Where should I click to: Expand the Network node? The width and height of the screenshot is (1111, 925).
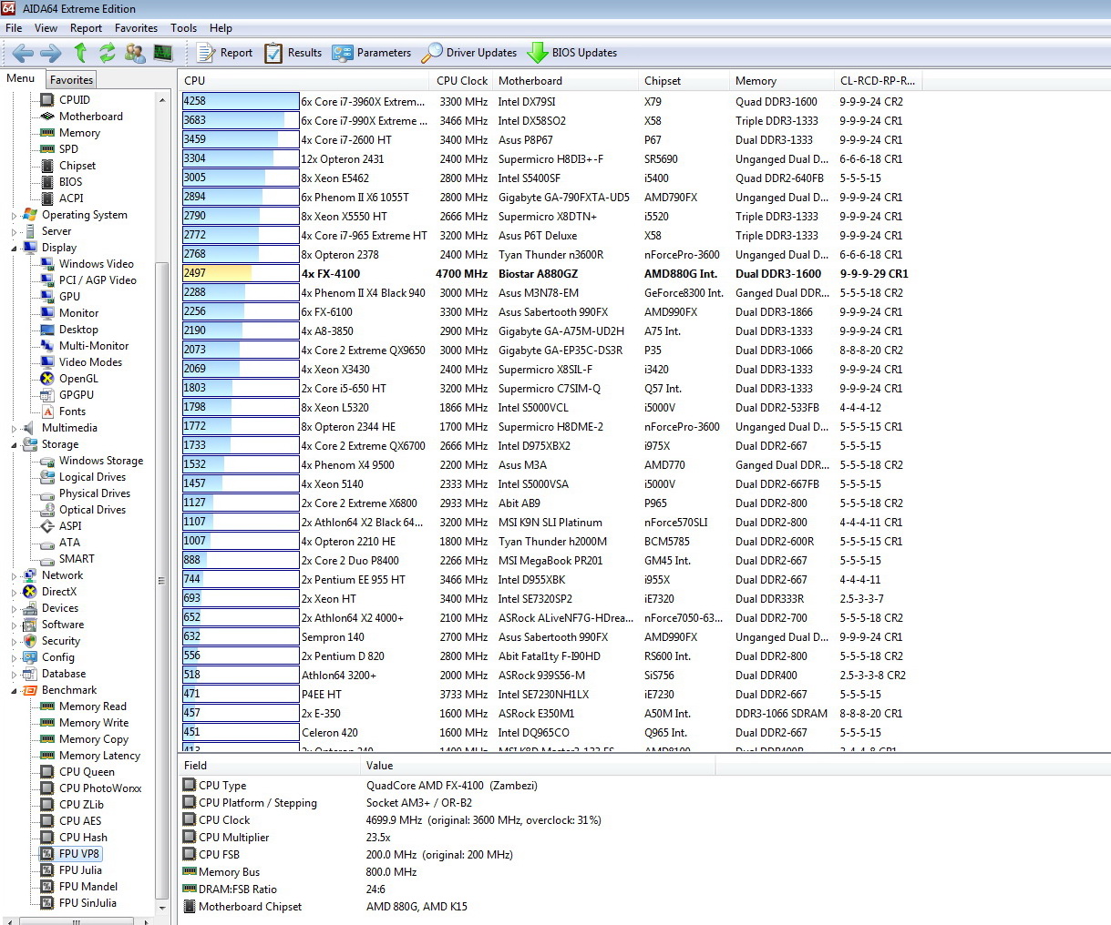tap(14, 576)
